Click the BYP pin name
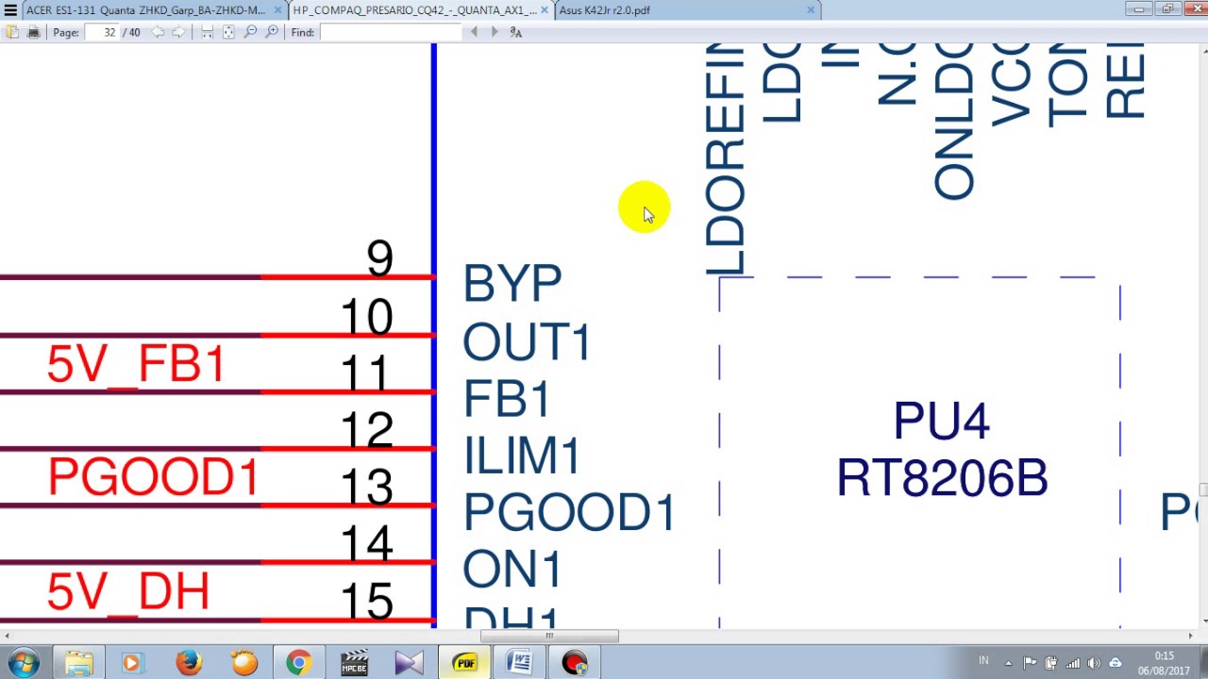Screen dimensions: 1208x679 coord(512,283)
